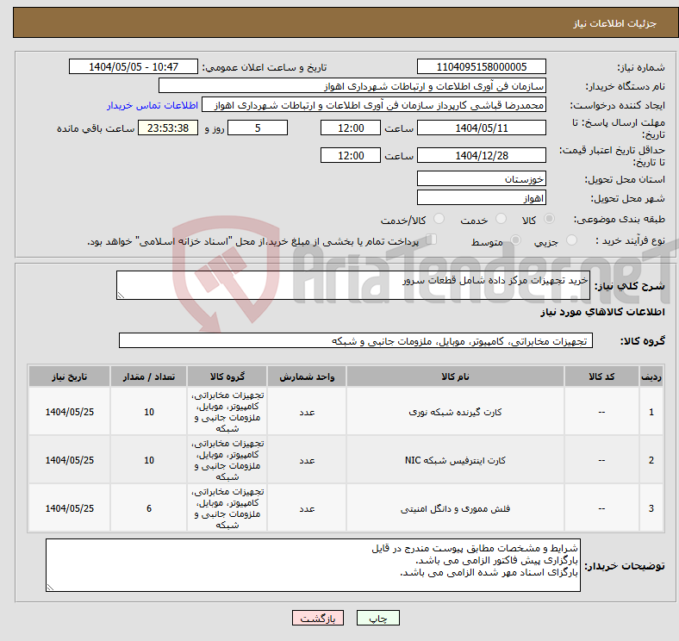Viewport: 679px width, 641px height.
Task: Click the اطلاعات کالاهای مورد نیاز heading
Action: click(x=602, y=312)
